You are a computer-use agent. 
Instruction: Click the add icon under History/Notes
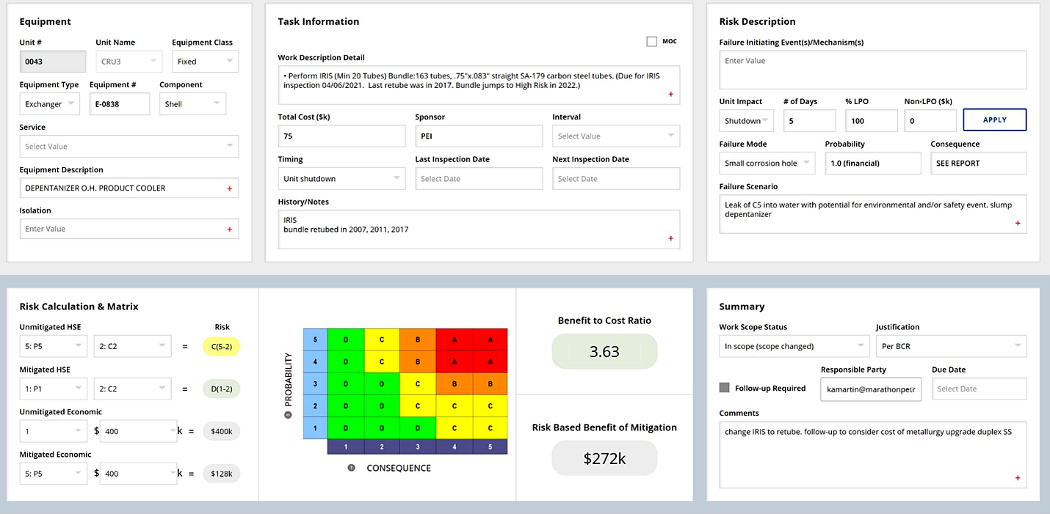[669, 237]
